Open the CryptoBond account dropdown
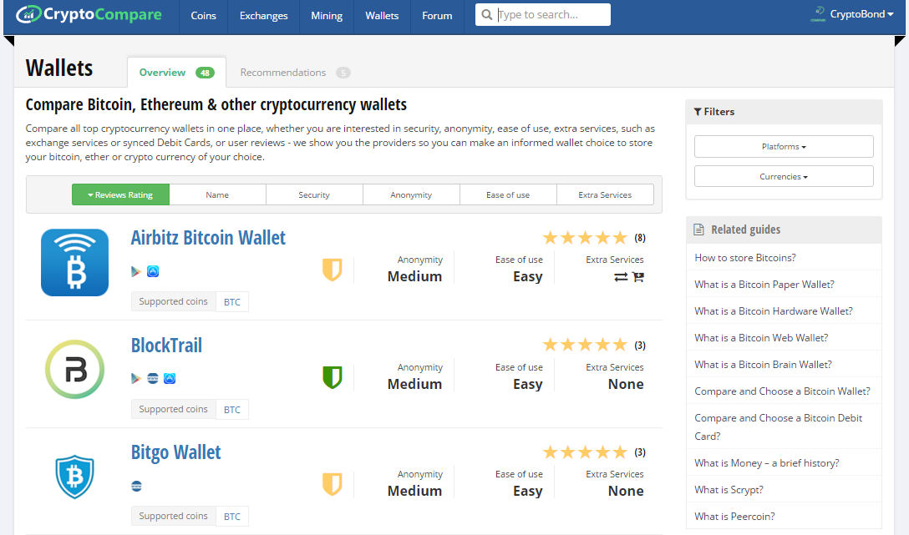Viewport: 909px width, 535px height. tap(861, 14)
